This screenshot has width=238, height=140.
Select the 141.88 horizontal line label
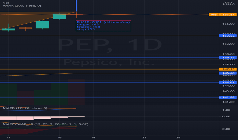click(228, 97)
